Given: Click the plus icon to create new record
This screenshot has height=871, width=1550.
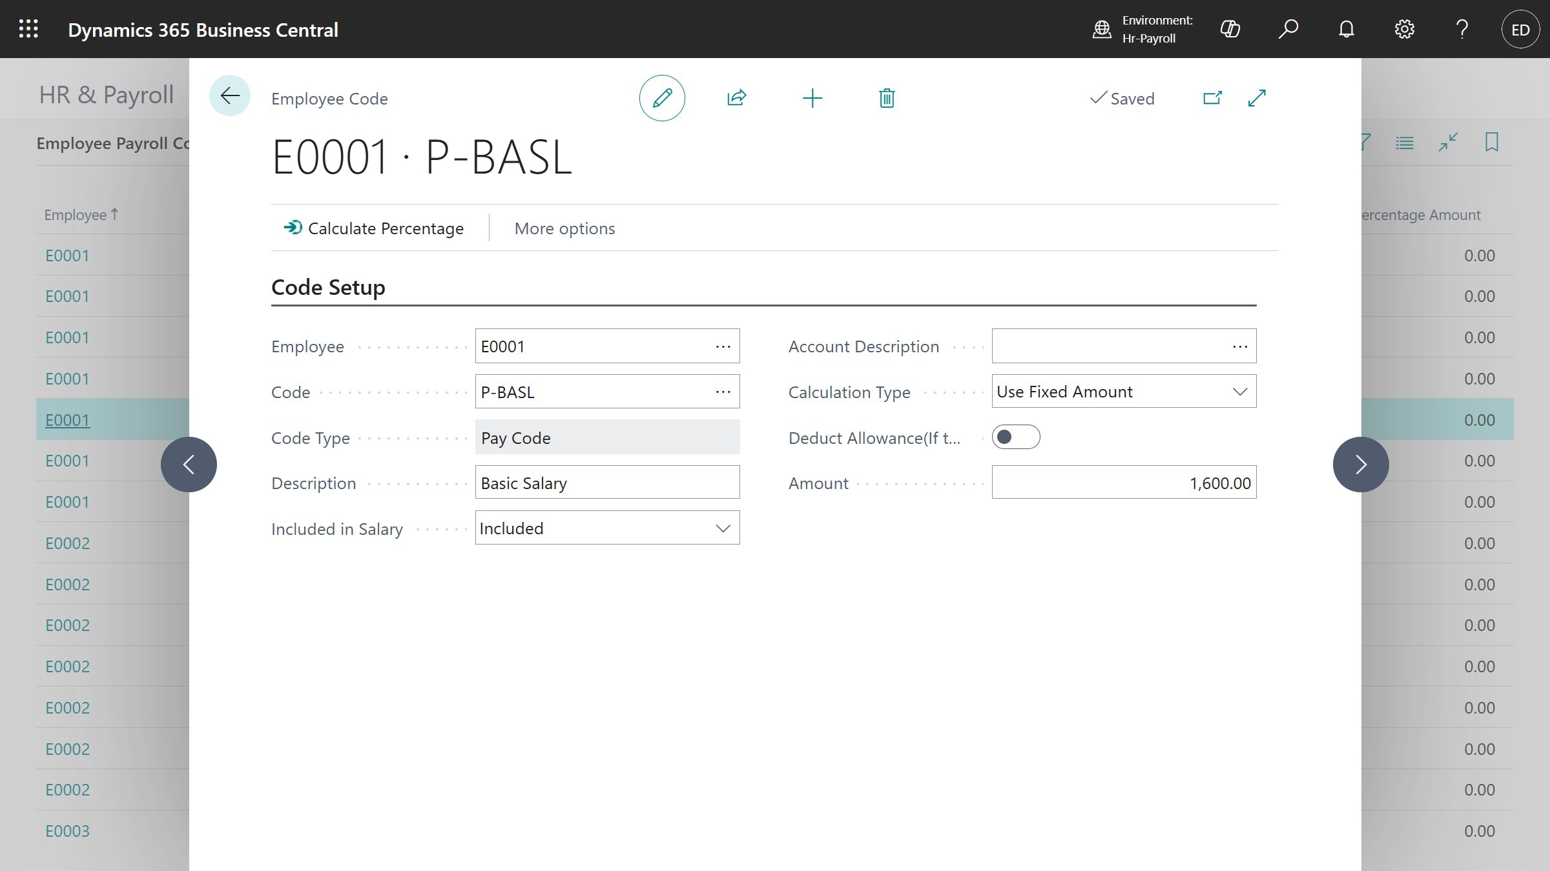Looking at the screenshot, I should tap(812, 98).
